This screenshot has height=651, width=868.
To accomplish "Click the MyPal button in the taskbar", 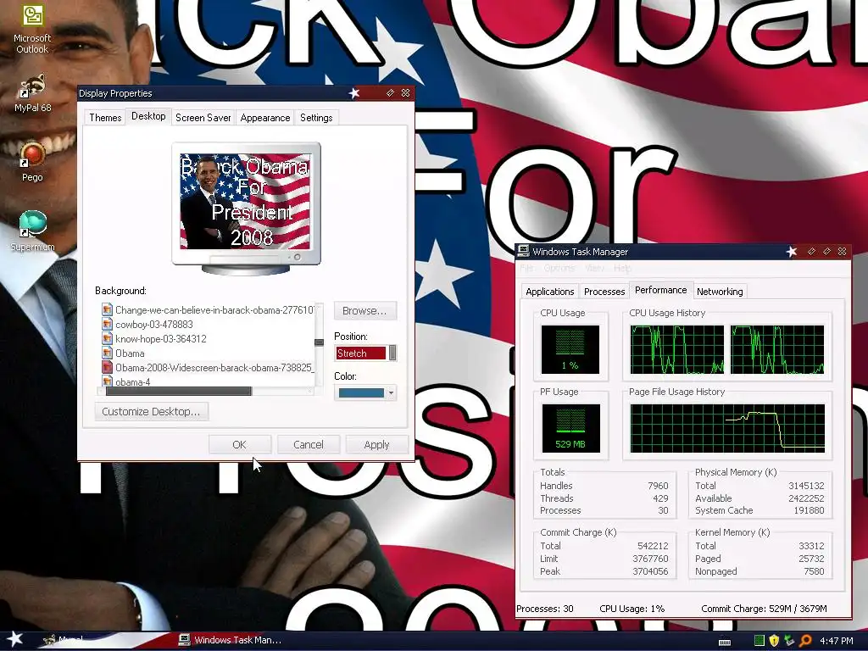I will pyautogui.click(x=64, y=640).
